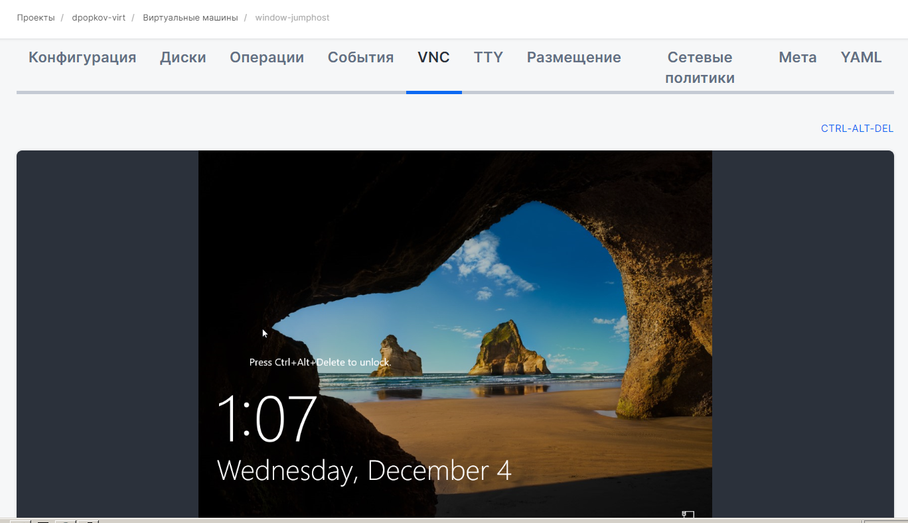
Task: Show the YAML tab
Action: (x=861, y=58)
